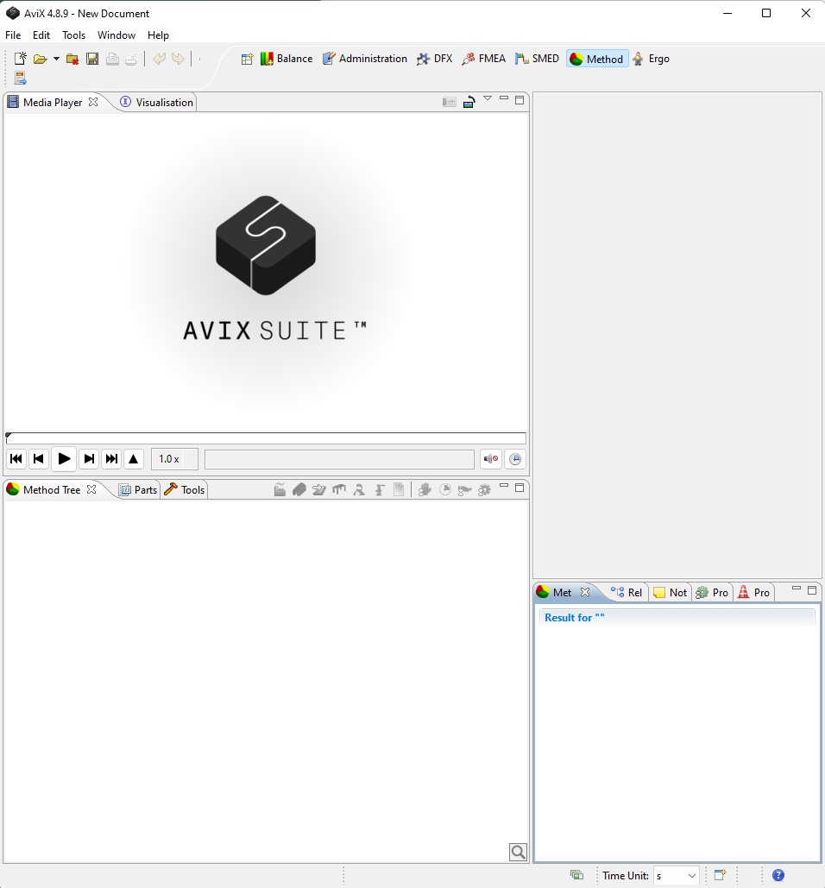Click the Open Perspective toolbar icon
Viewport: 825px width, 888px height.
pos(247,59)
